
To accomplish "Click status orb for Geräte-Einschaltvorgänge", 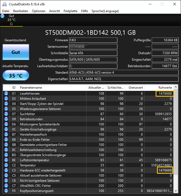I will (6, 129).
